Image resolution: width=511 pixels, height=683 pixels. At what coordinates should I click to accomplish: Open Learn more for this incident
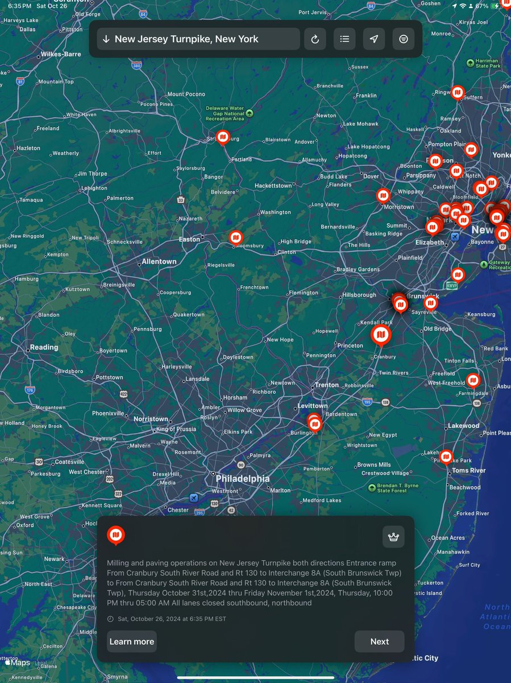[x=132, y=641]
